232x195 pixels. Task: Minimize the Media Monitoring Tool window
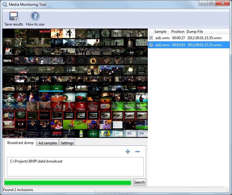203,3
